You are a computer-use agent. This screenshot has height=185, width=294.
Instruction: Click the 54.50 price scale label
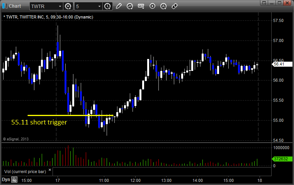[278, 140]
